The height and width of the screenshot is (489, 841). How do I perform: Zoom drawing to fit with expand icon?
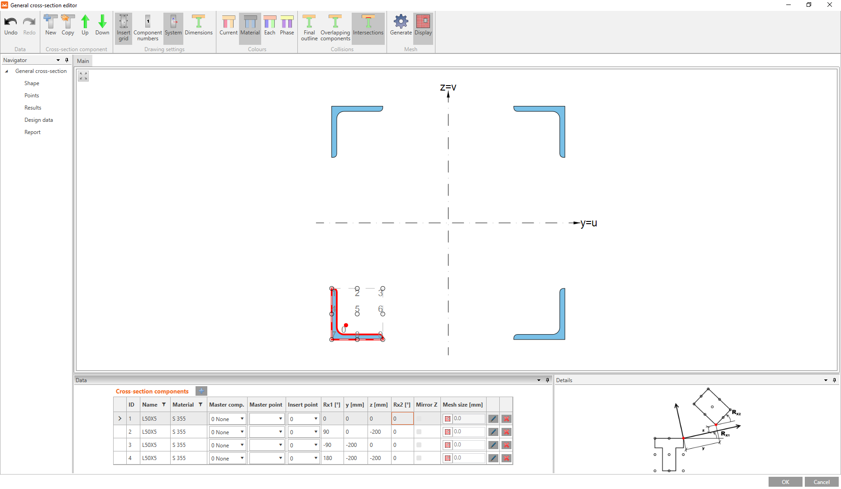(x=83, y=76)
